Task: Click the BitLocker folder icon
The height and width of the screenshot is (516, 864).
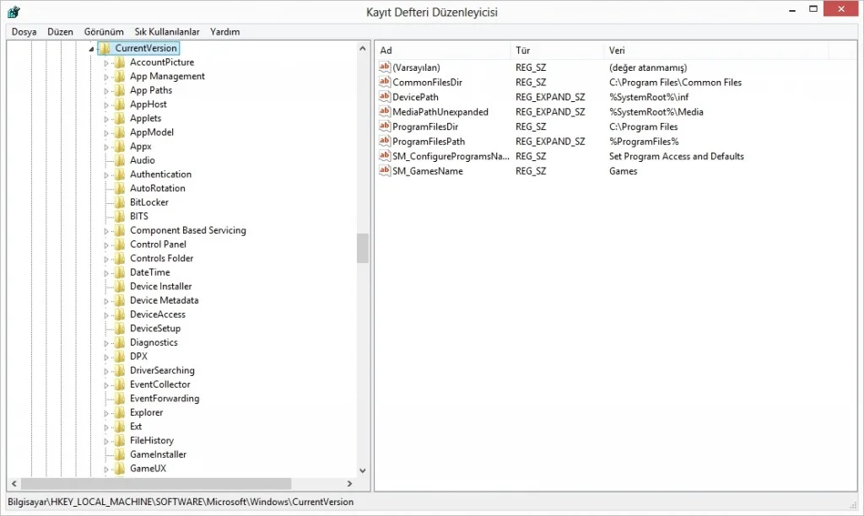Action: tap(120, 202)
